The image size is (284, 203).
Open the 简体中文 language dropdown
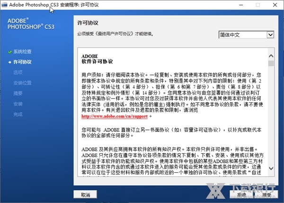246,35
